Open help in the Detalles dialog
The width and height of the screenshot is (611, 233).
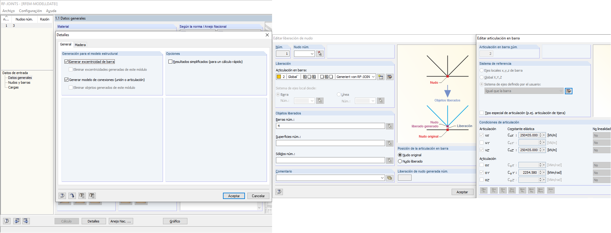62,196
